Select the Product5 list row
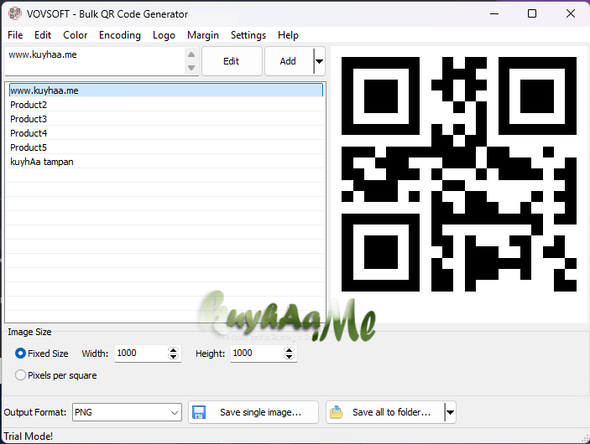This screenshot has height=444, width=590. [165, 147]
